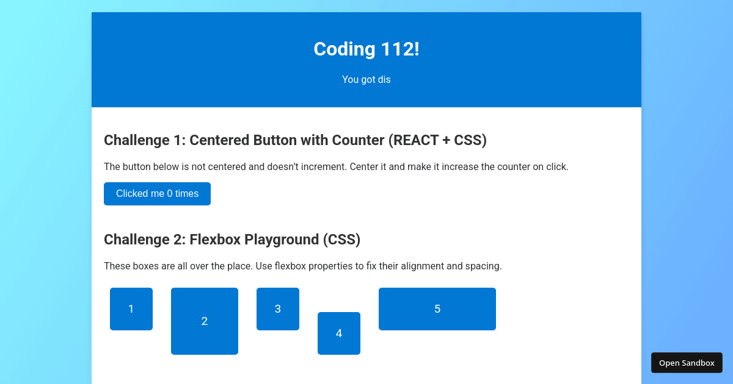This screenshot has height=384, width=733.
Task: Select box number 2 in the flexbox playground
Action: tap(204, 321)
